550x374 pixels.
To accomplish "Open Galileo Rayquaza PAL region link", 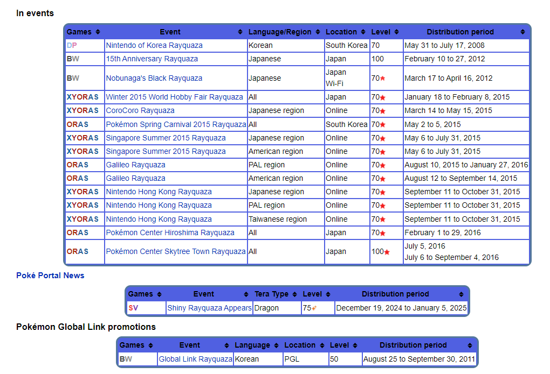I will point(136,165).
